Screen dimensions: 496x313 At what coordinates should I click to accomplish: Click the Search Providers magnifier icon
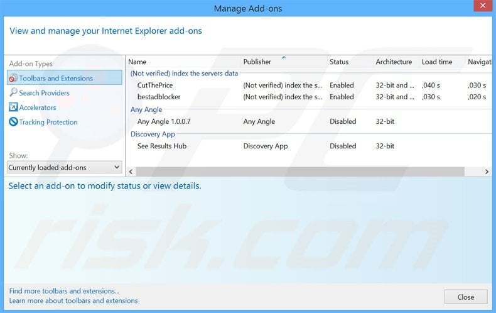tap(13, 92)
